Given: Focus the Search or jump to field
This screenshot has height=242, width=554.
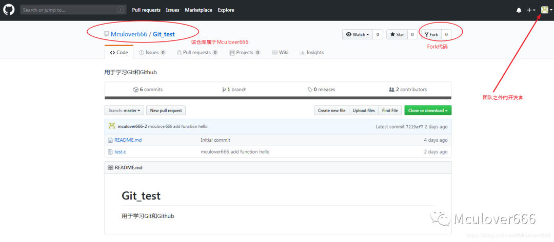Looking at the screenshot, I should coord(73,10).
